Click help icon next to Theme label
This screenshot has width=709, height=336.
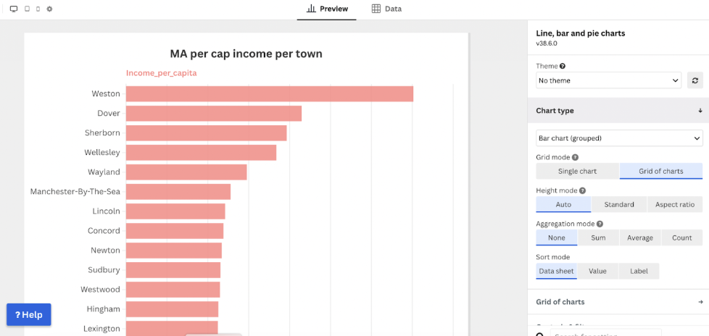coord(563,67)
